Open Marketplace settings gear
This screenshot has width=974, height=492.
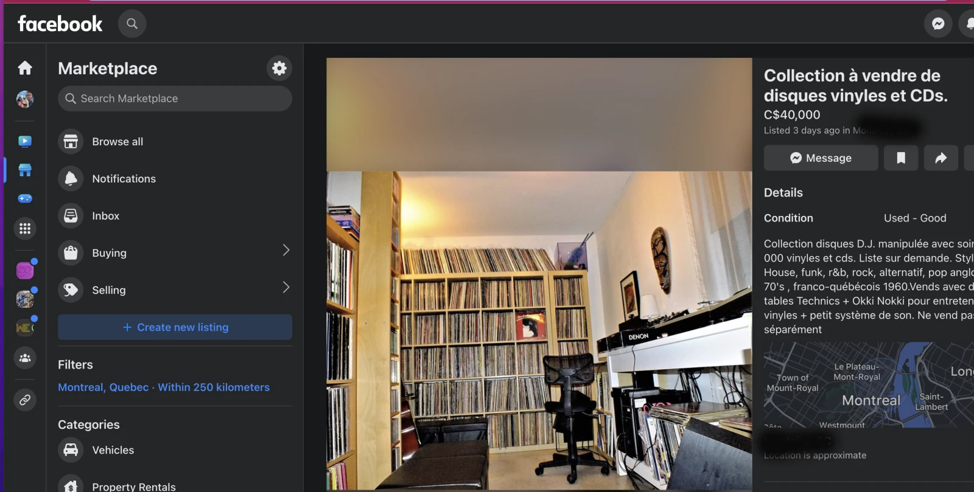(x=279, y=68)
